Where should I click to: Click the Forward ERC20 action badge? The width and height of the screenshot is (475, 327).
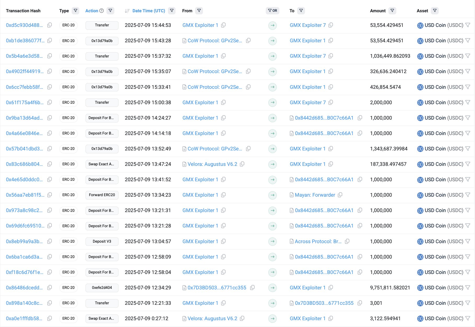102,195
